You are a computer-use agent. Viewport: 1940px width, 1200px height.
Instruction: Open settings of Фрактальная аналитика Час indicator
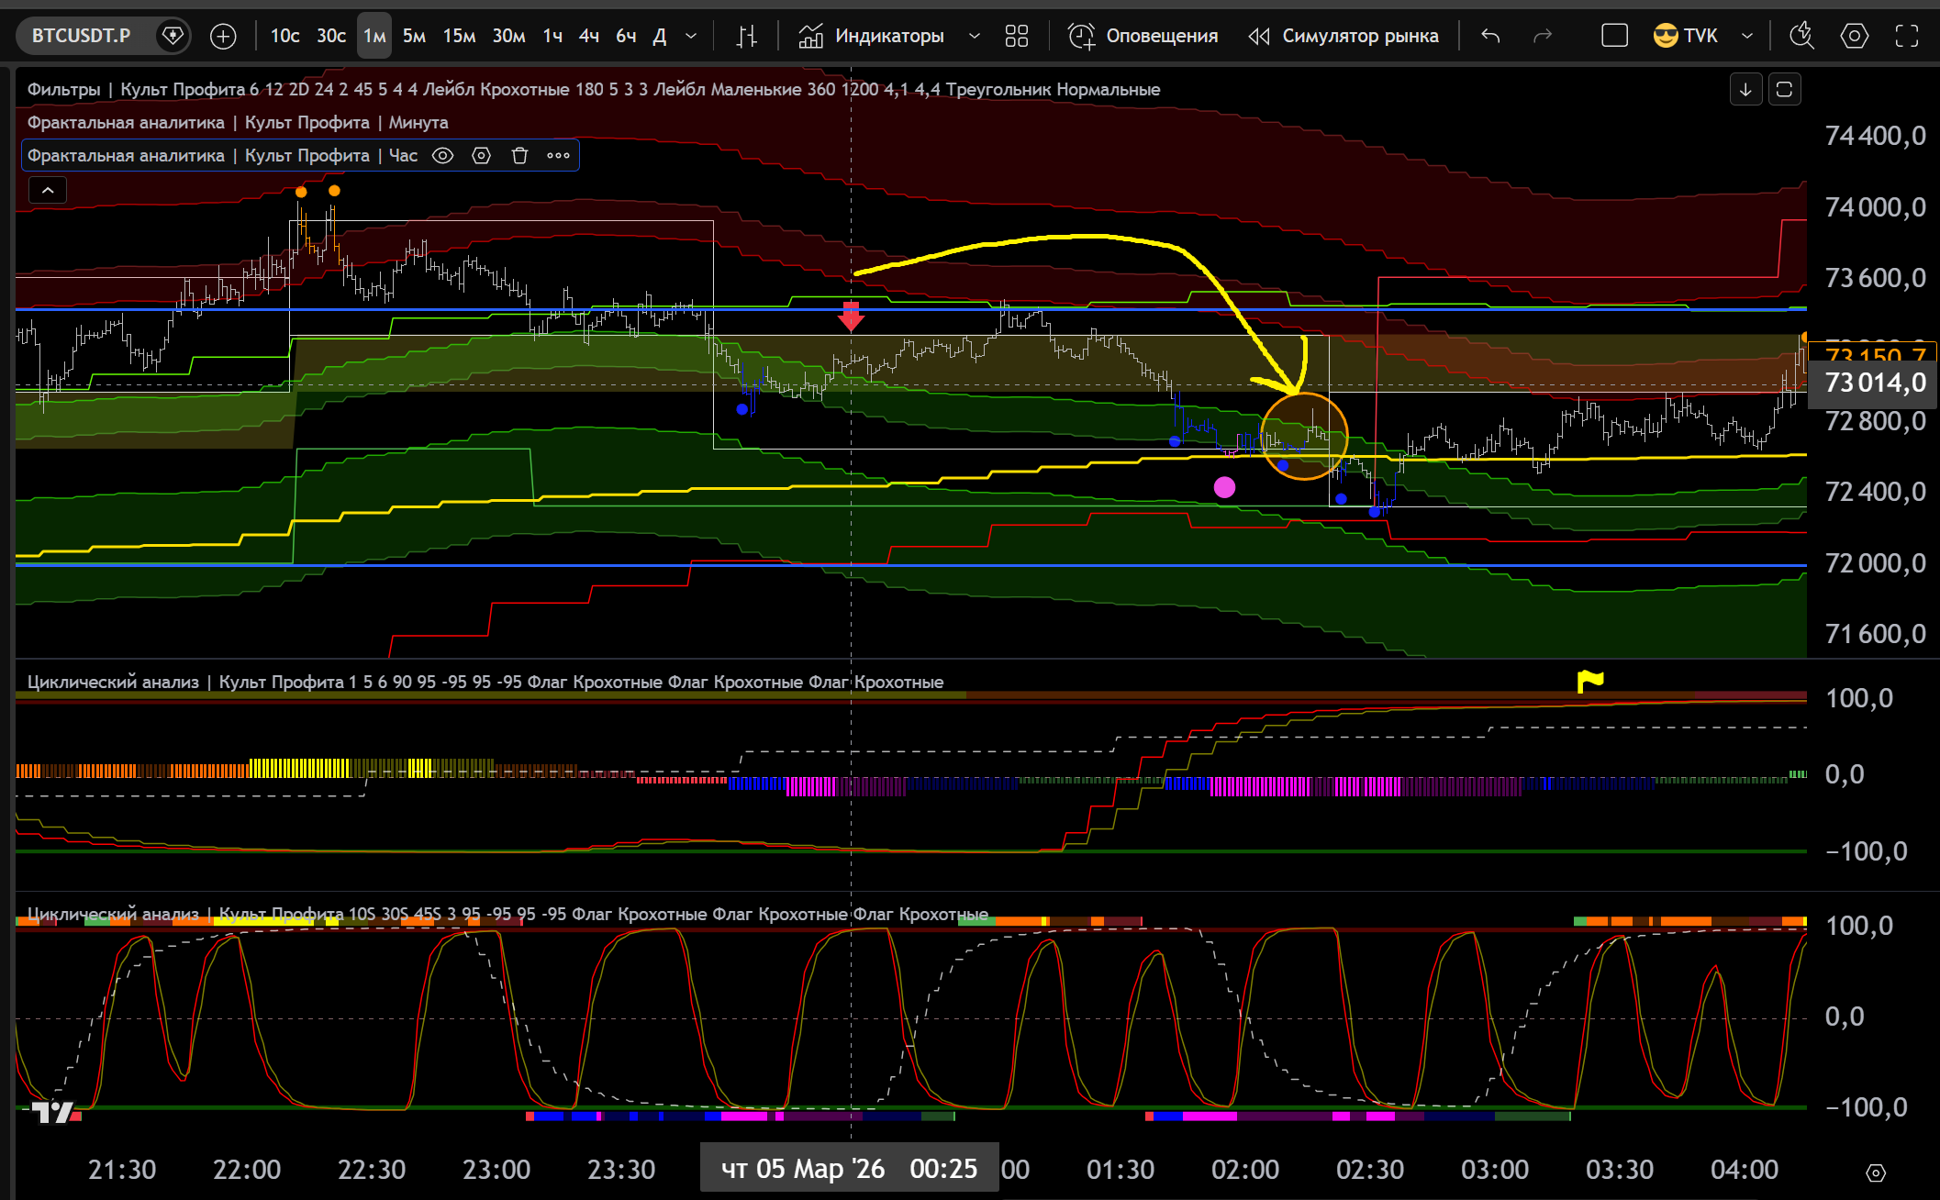(481, 155)
